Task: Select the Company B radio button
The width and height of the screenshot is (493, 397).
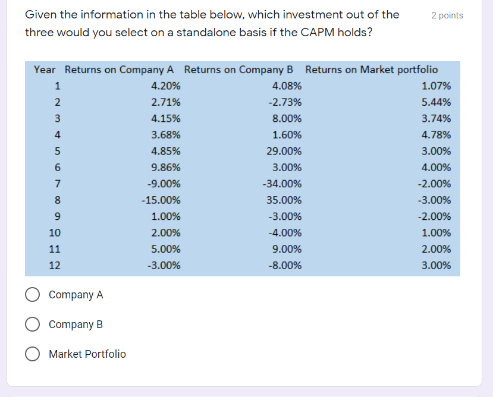Action: 33,324
